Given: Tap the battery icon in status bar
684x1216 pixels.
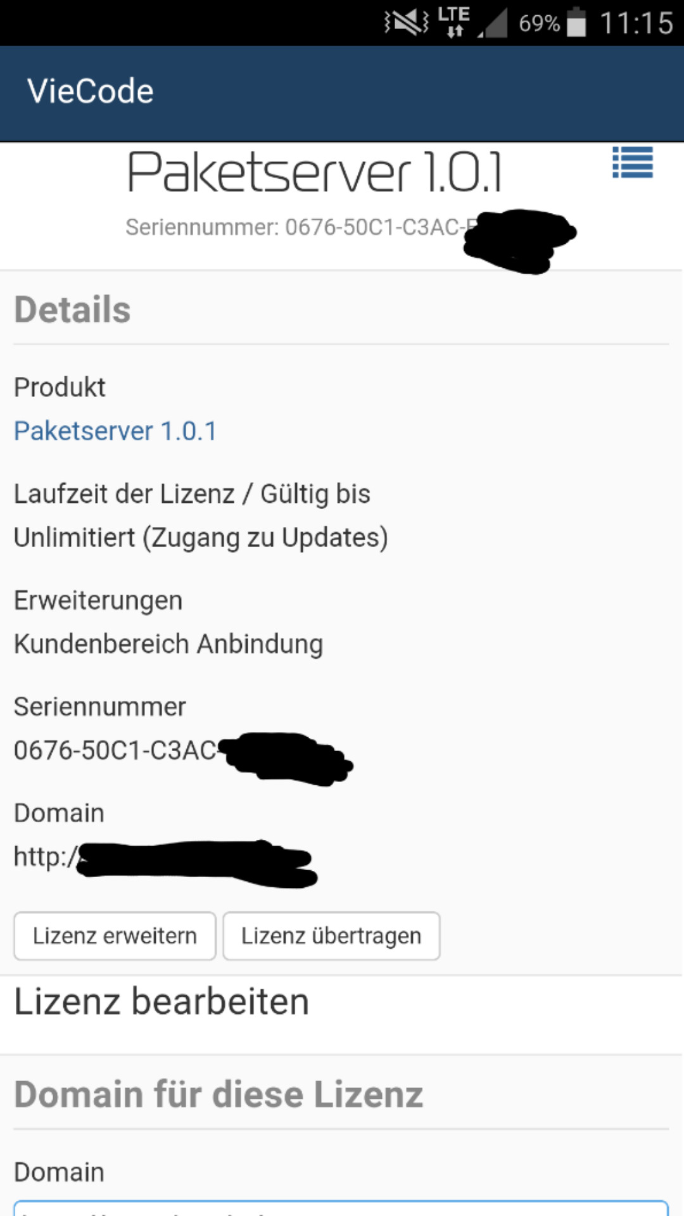Looking at the screenshot, I should pyautogui.click(x=576, y=23).
